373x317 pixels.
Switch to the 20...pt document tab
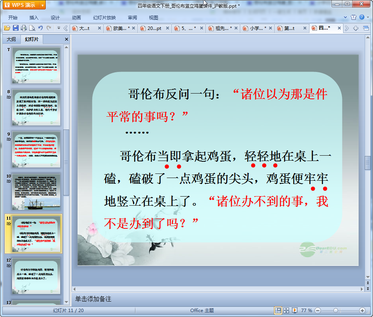click(152, 28)
